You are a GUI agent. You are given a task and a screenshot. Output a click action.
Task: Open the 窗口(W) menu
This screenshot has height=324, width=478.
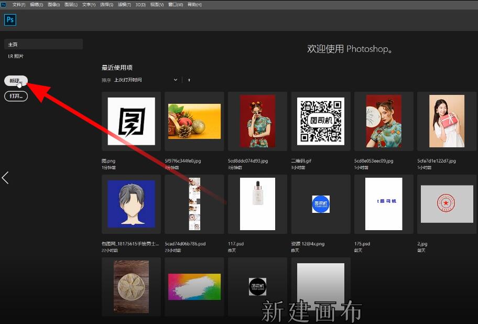(175, 5)
